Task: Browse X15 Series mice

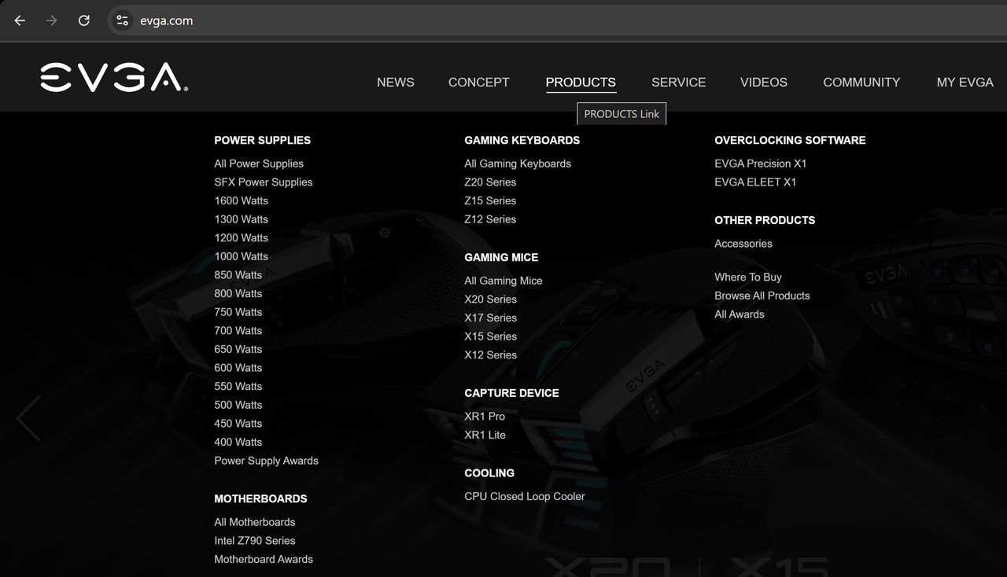Action: point(491,336)
